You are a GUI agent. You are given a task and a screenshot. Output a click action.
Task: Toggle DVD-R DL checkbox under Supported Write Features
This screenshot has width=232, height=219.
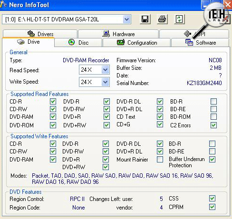(160, 144)
